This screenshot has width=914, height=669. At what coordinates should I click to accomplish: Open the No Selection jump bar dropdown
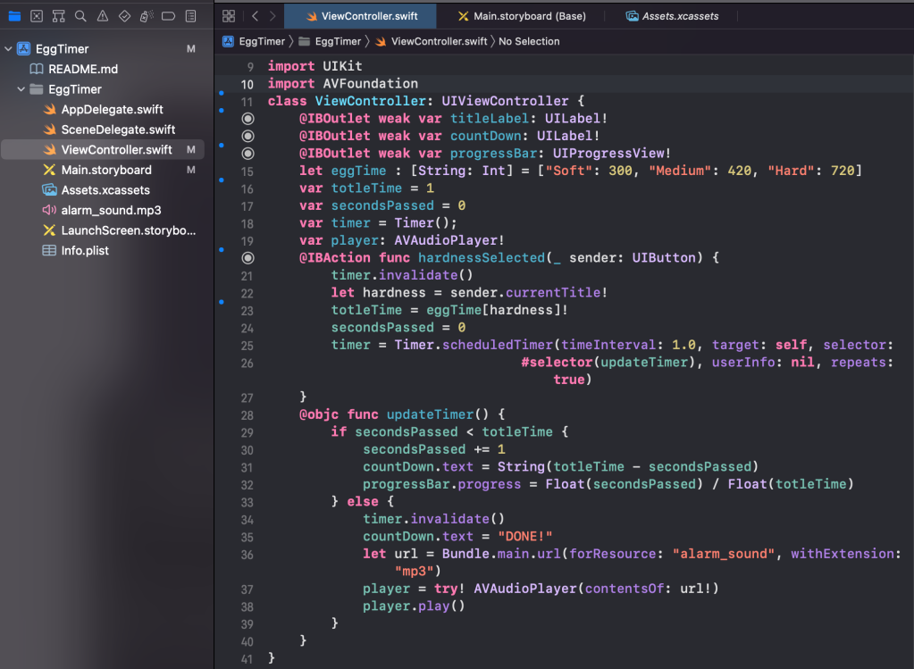[529, 41]
